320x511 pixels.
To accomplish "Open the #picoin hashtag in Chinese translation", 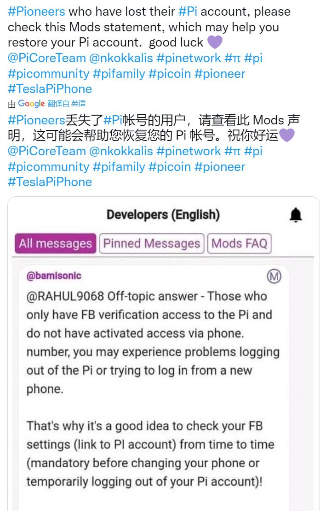I will point(170,167).
